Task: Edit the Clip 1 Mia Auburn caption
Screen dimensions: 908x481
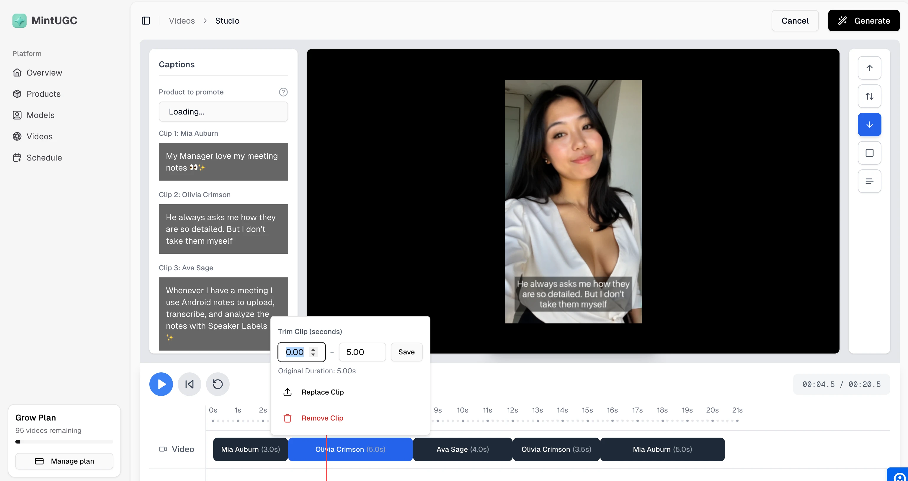Action: (x=223, y=162)
